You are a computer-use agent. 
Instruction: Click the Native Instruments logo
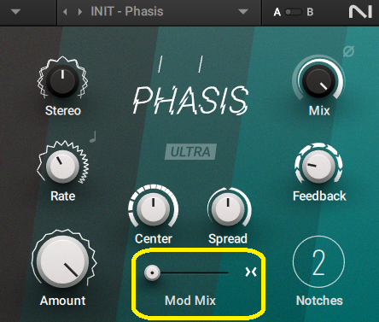[x=360, y=12]
